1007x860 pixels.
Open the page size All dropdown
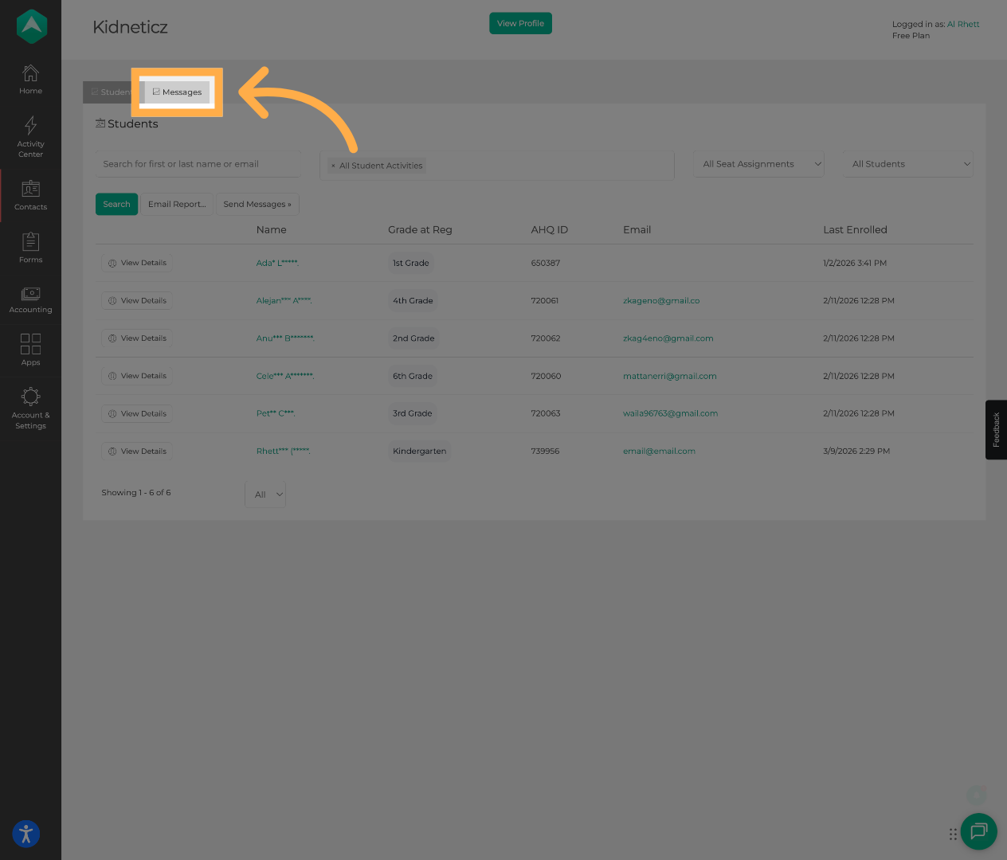pos(266,494)
